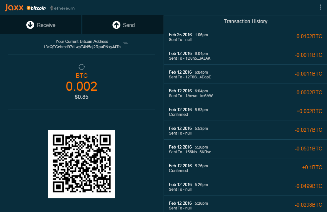
Task: Click the Send up-arrow icon
Action: click(x=116, y=25)
